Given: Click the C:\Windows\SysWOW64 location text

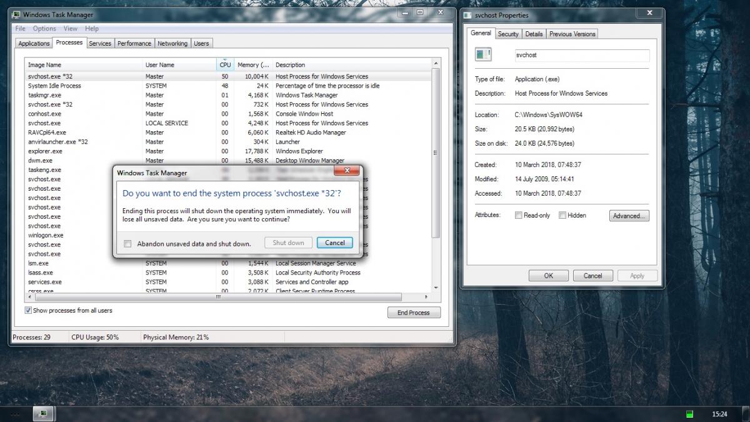Looking at the screenshot, I should click(549, 115).
